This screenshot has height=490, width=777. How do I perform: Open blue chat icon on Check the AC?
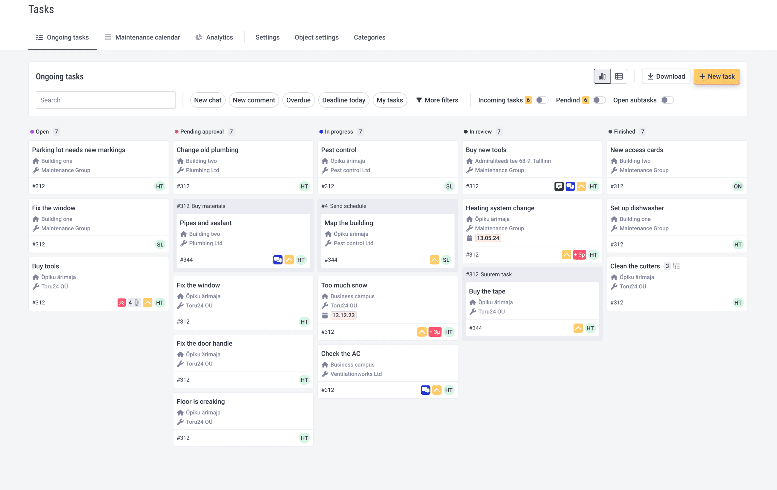pos(425,390)
